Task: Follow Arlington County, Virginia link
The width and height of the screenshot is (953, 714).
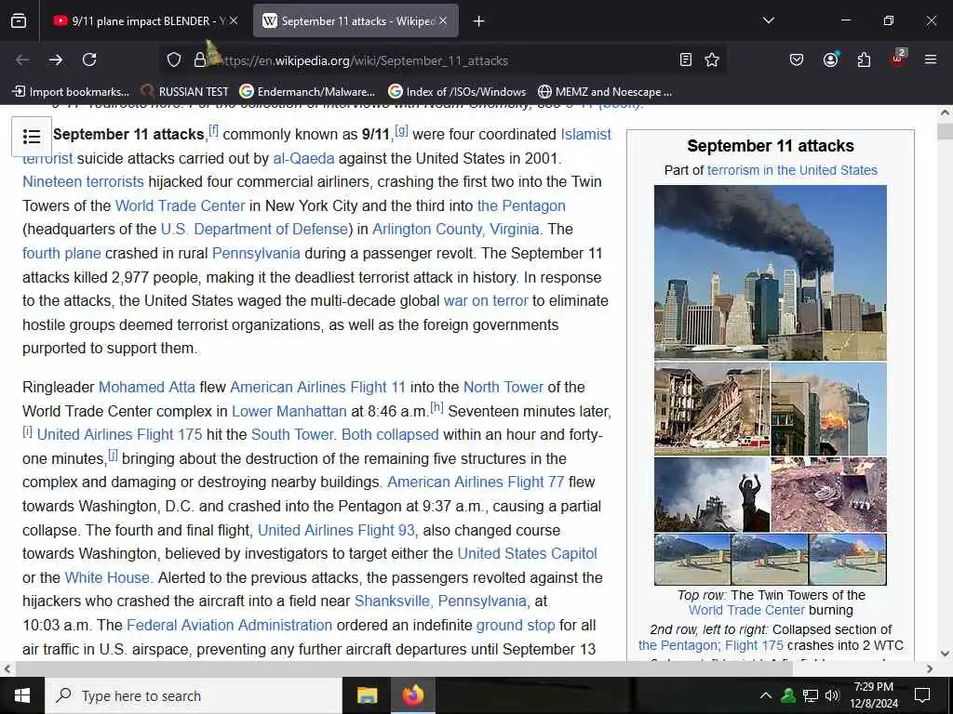Action: (456, 229)
